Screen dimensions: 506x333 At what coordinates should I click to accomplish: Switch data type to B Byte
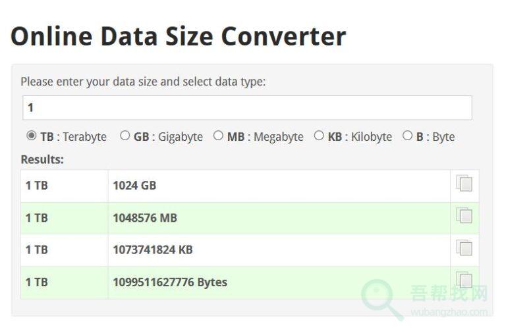[x=407, y=136]
